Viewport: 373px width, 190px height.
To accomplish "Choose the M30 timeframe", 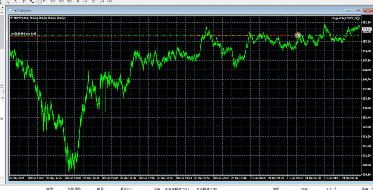I will coord(69,1).
